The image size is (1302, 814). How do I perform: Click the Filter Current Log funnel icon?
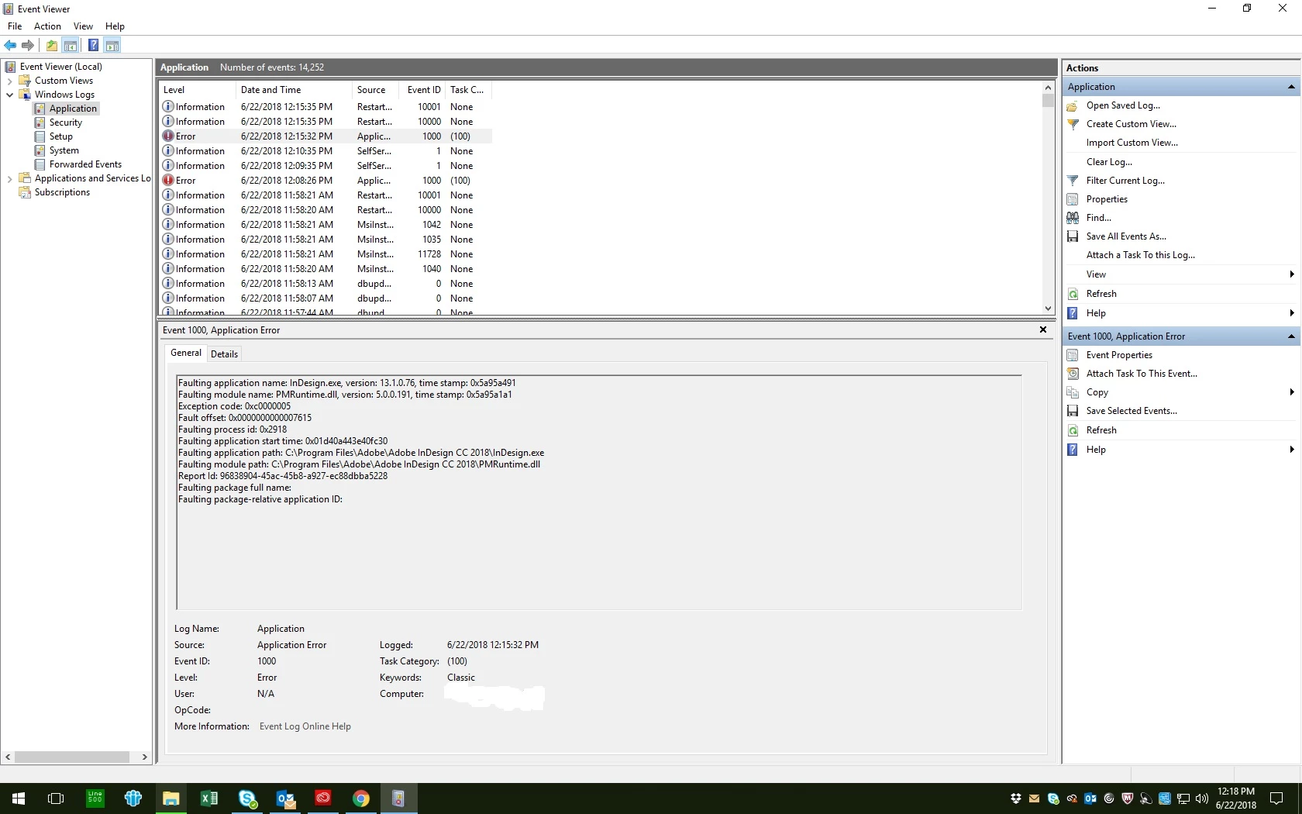pyautogui.click(x=1073, y=181)
